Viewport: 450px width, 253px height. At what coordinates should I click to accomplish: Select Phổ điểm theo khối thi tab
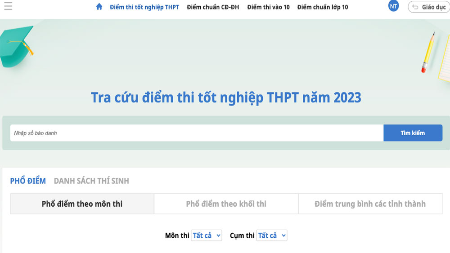(226, 204)
